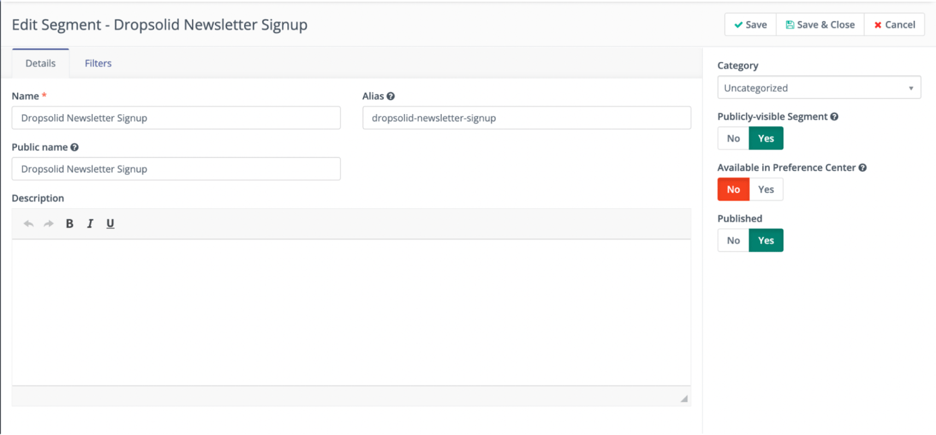
Task: Click the Description editor resize handle
Action: (x=684, y=399)
